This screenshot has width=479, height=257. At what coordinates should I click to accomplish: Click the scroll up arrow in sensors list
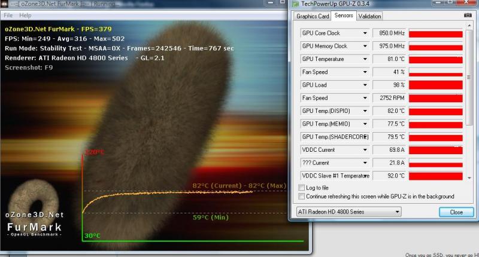tap(469, 25)
